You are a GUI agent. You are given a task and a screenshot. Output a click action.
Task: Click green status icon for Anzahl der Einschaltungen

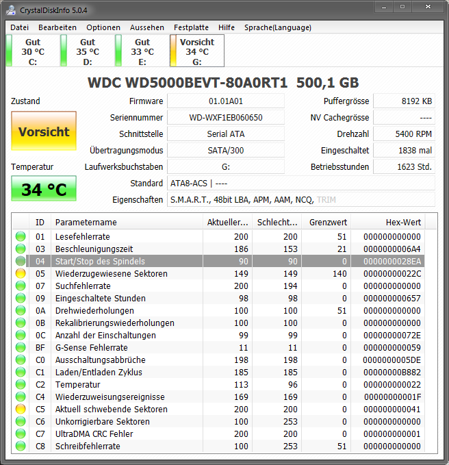pyautogui.click(x=21, y=335)
